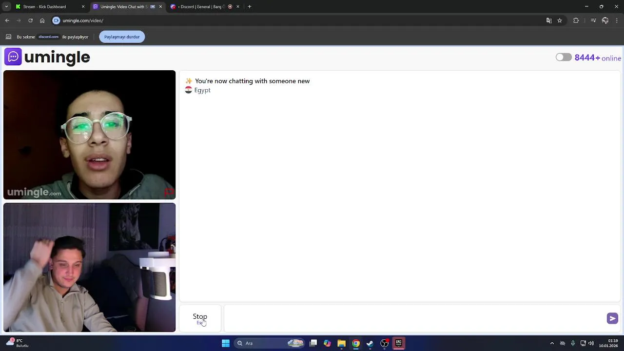
Task: Open the Windows Start menu
Action: (x=226, y=343)
